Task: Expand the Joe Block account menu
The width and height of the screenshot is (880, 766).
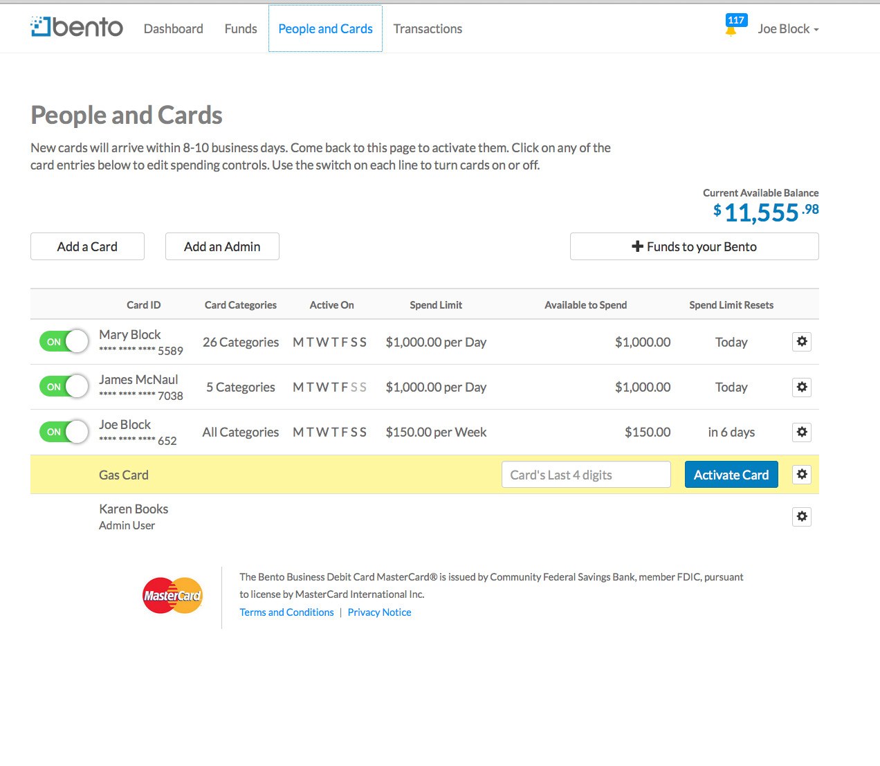Action: (788, 29)
